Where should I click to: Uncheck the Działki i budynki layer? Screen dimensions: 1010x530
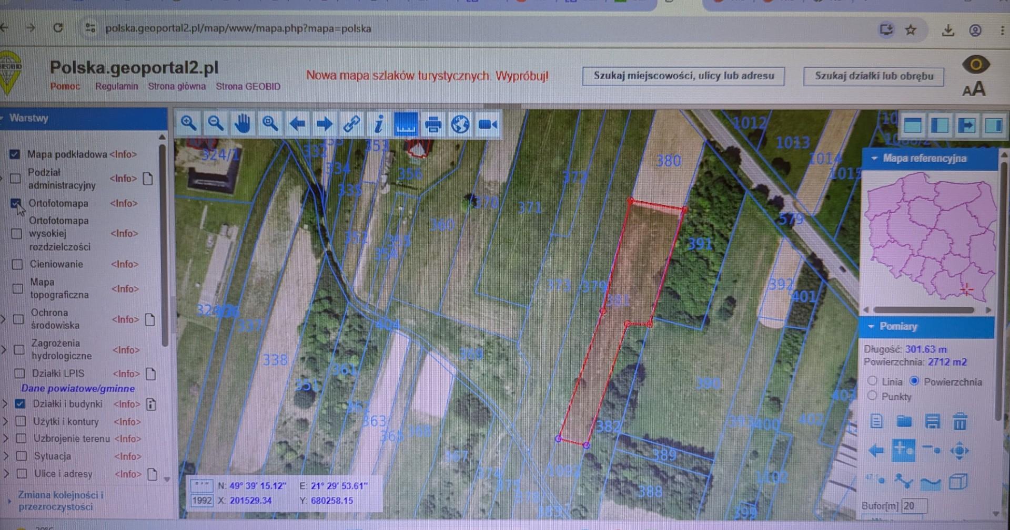pyautogui.click(x=20, y=404)
